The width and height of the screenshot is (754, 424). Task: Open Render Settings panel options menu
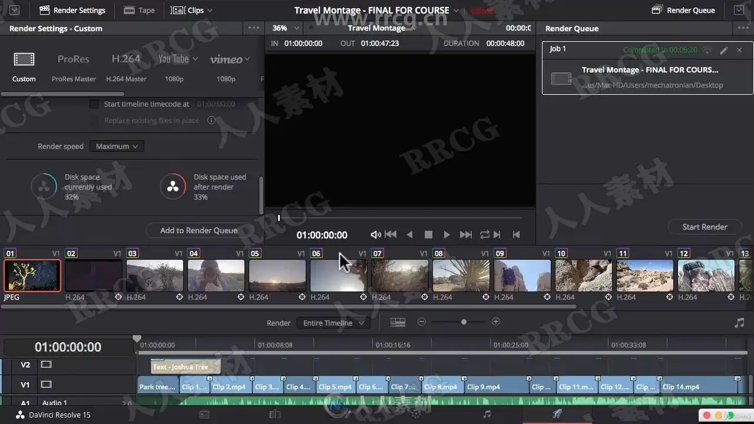254,28
